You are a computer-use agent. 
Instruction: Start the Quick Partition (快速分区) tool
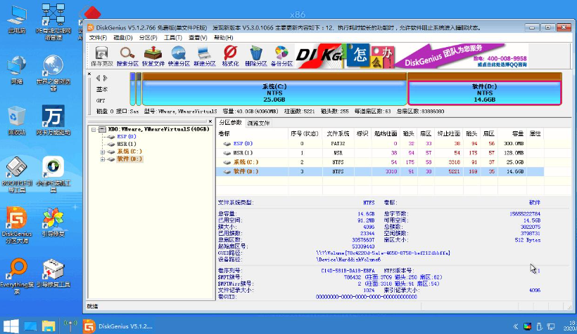(179, 56)
